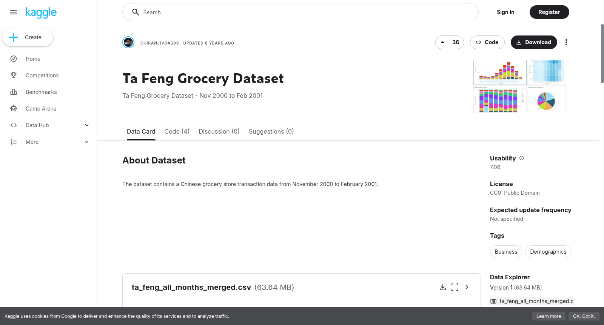Open Benchmarks via bar chart icon
Image resolution: width=604 pixels, height=325 pixels.
coord(14,92)
